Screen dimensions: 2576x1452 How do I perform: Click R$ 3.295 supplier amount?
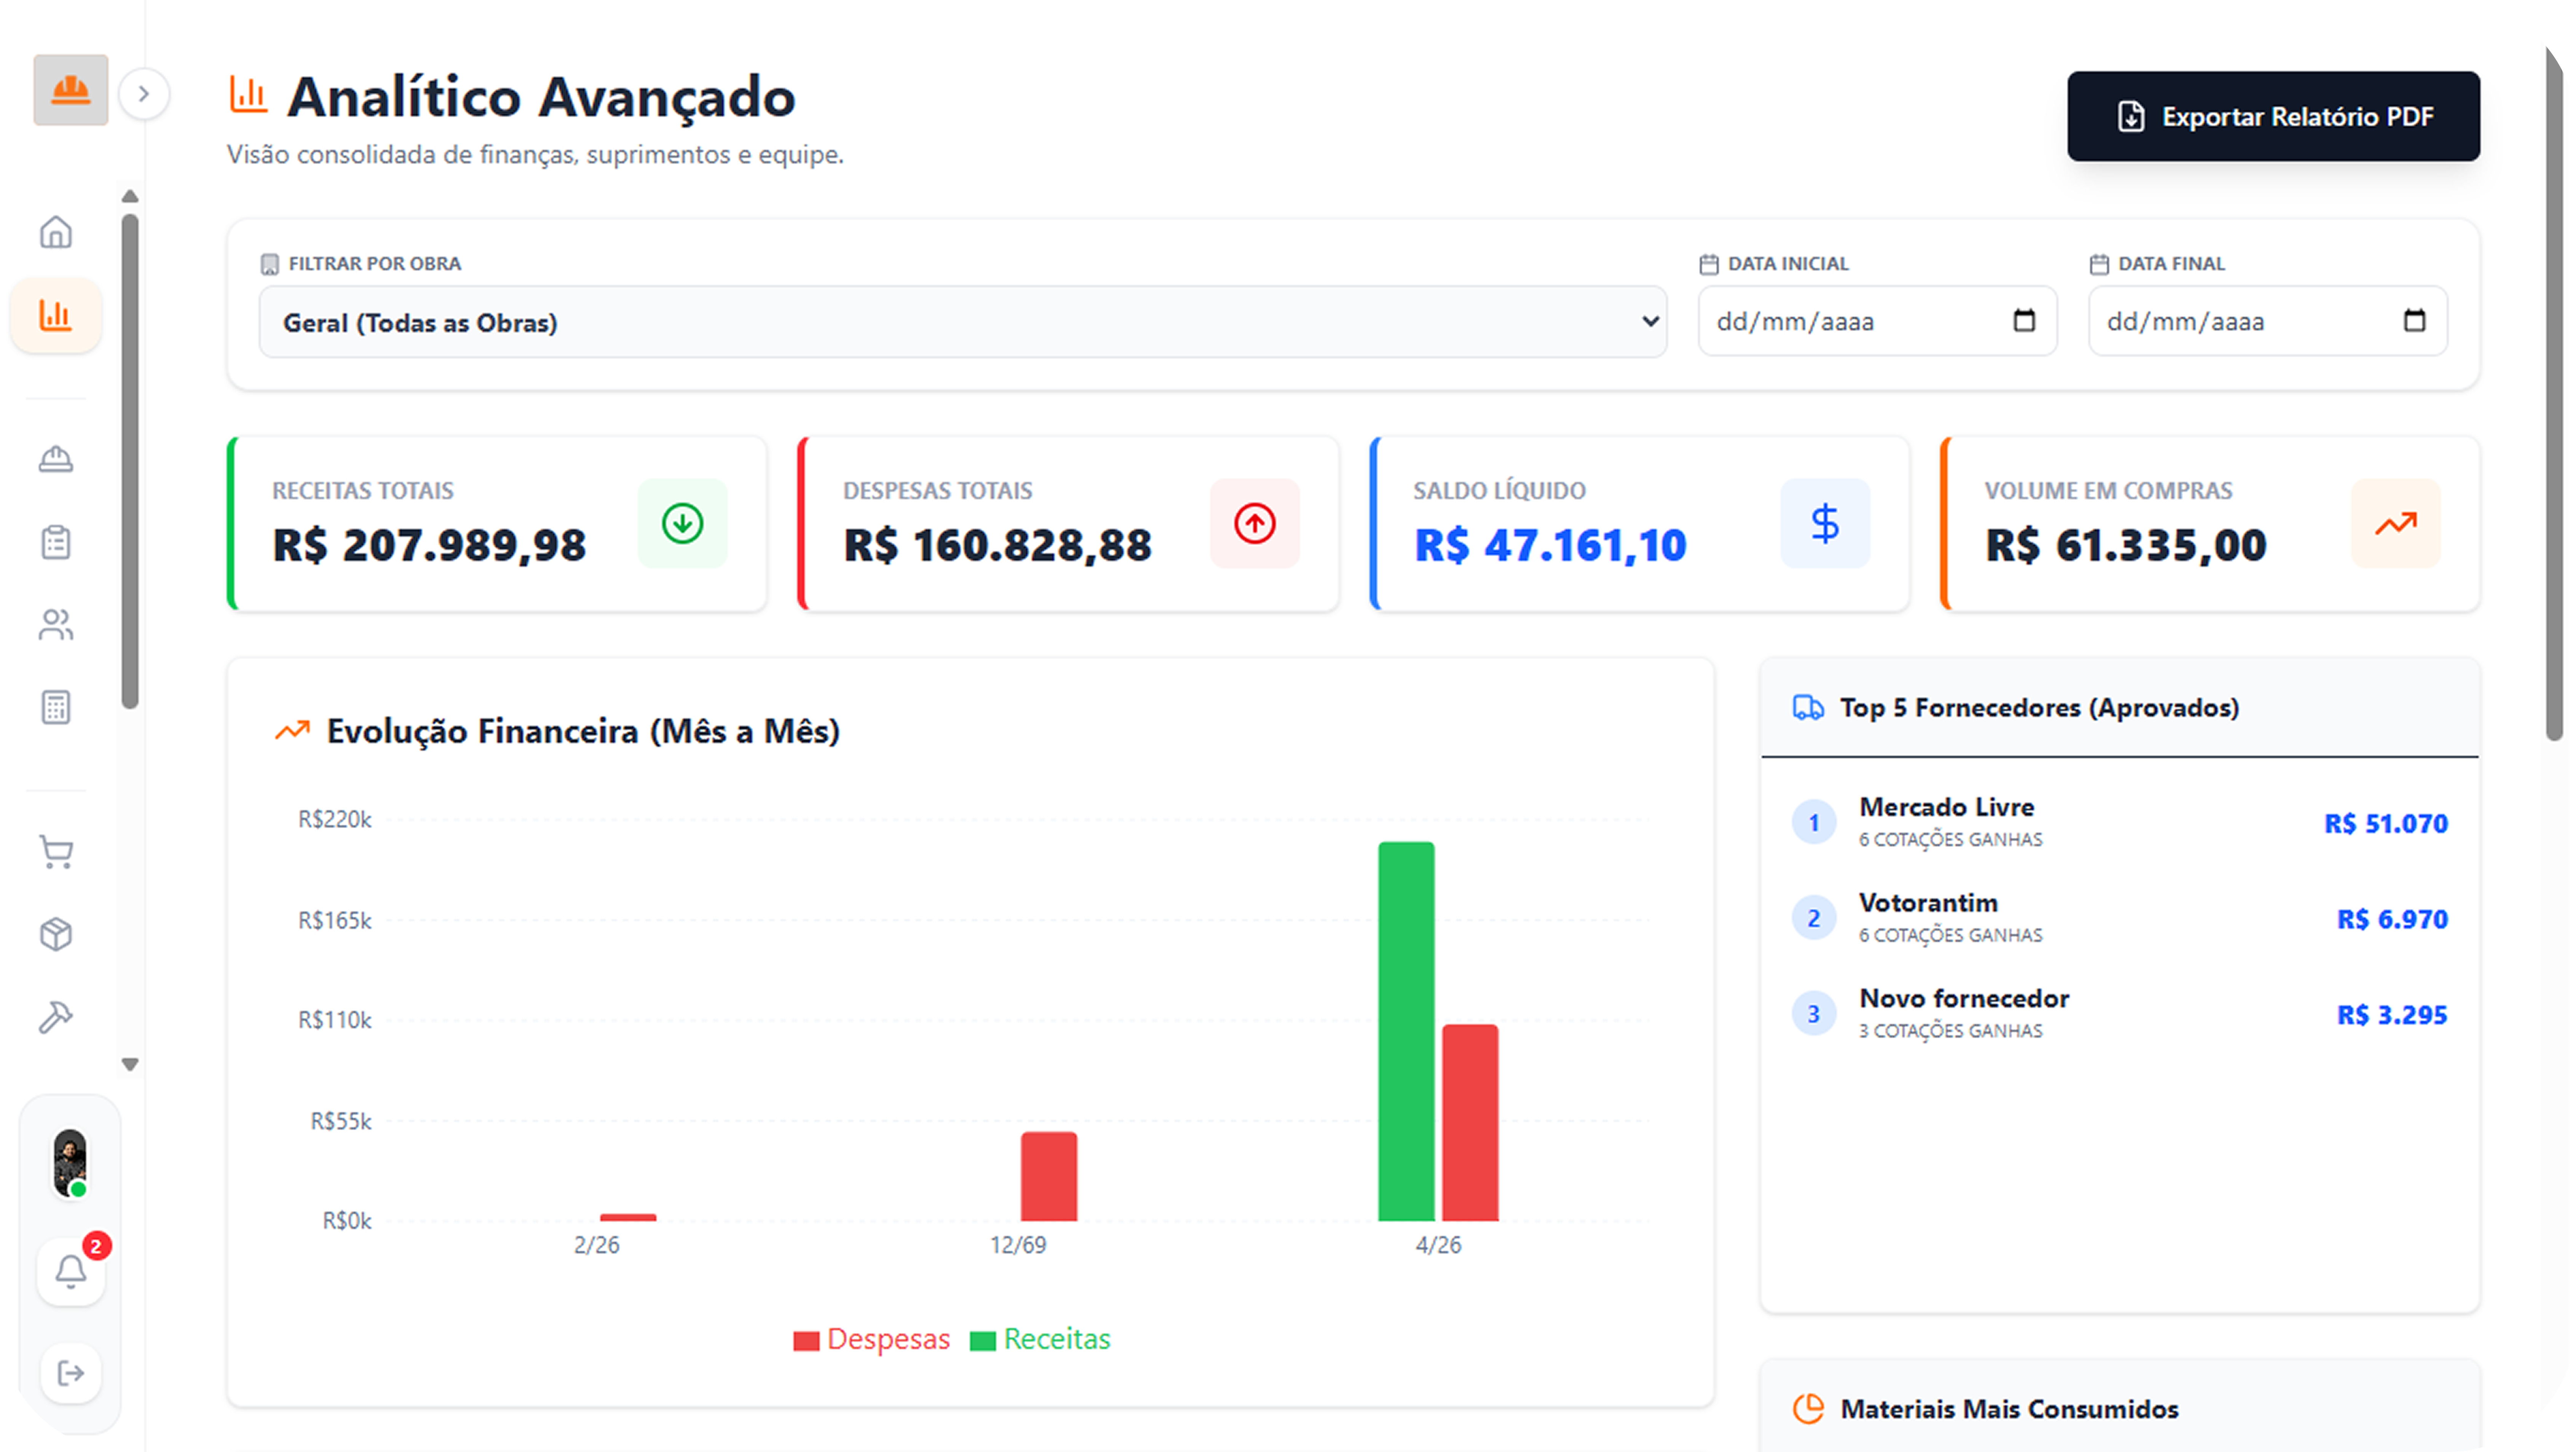[2392, 1015]
